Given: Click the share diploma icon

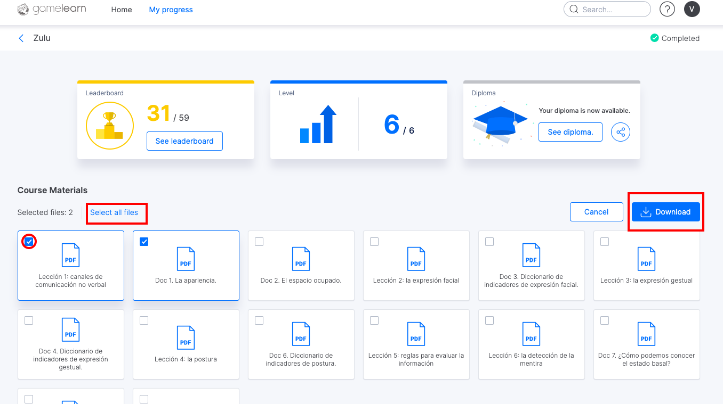Looking at the screenshot, I should pyautogui.click(x=620, y=132).
